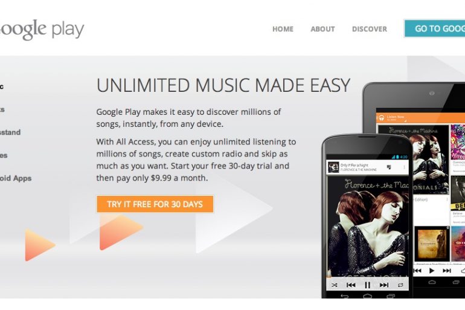This screenshot has height=310, width=465.
Task: Select the Newsstand sidebar link
Action: point(10,132)
